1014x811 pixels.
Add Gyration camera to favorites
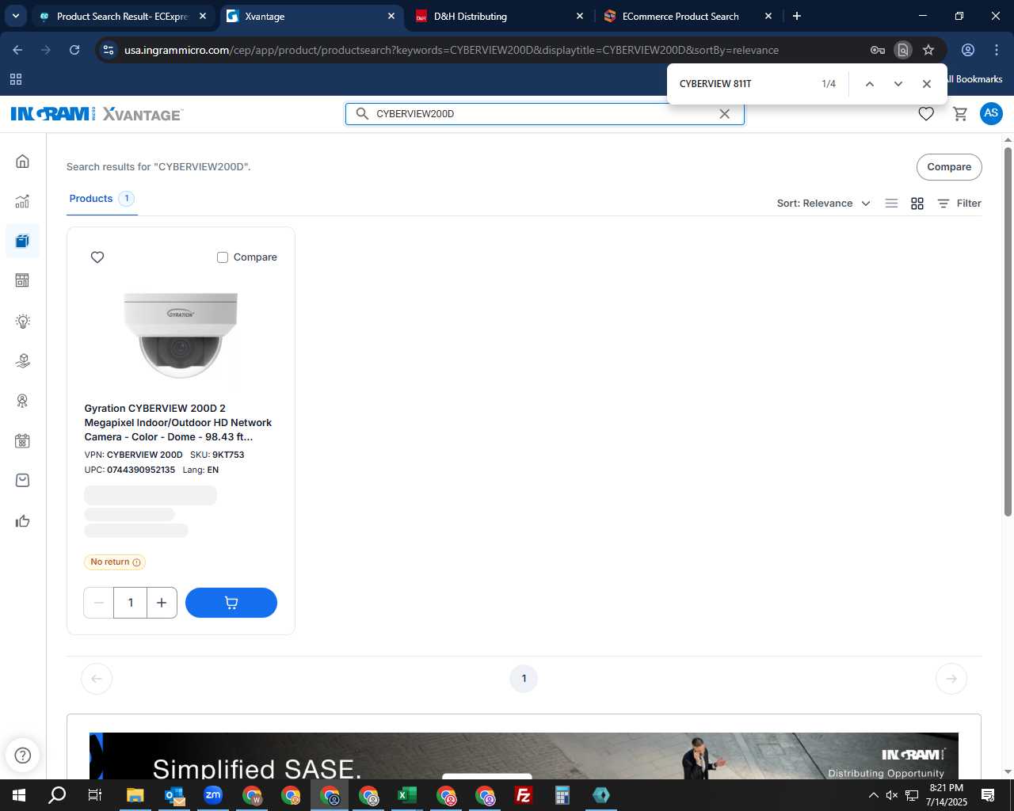97,257
